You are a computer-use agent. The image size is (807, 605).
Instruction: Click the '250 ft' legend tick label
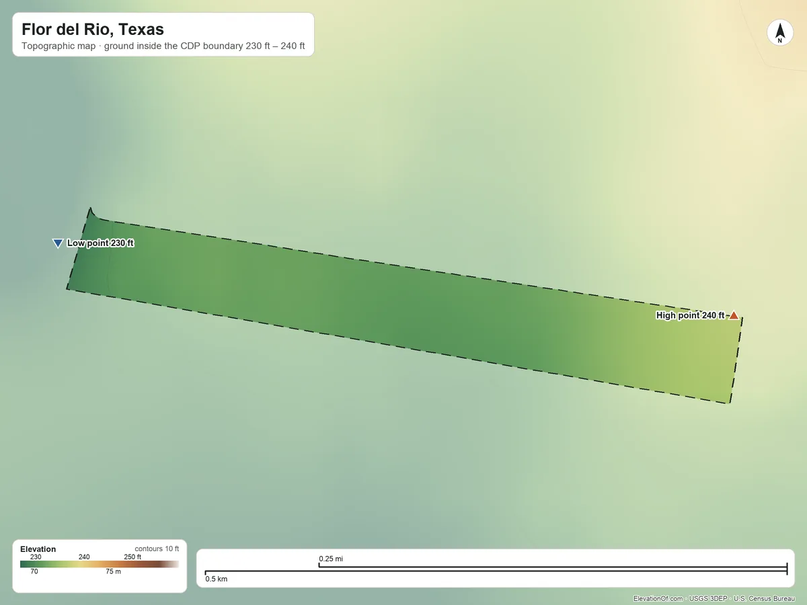(x=132, y=557)
